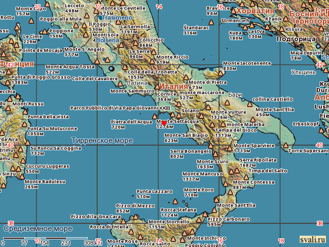Click the Бари city label

click(x=234, y=95)
